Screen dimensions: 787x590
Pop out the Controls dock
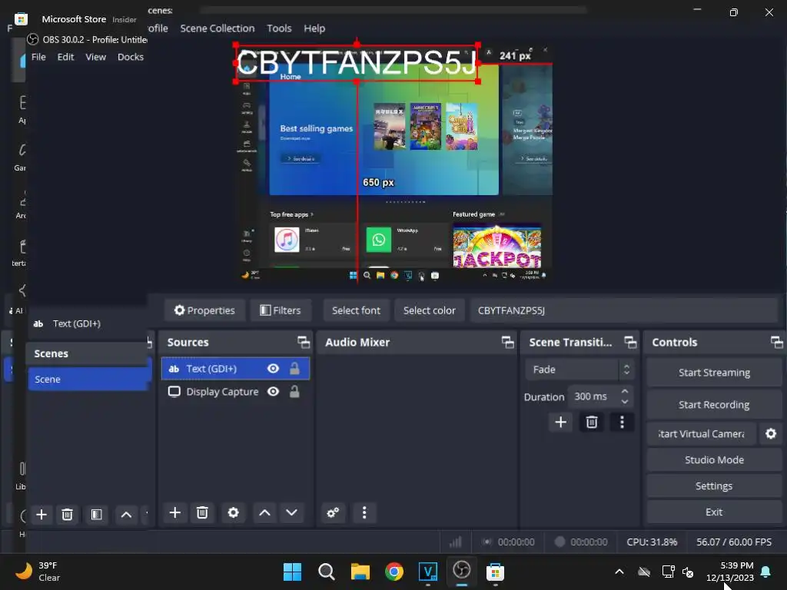click(x=776, y=342)
